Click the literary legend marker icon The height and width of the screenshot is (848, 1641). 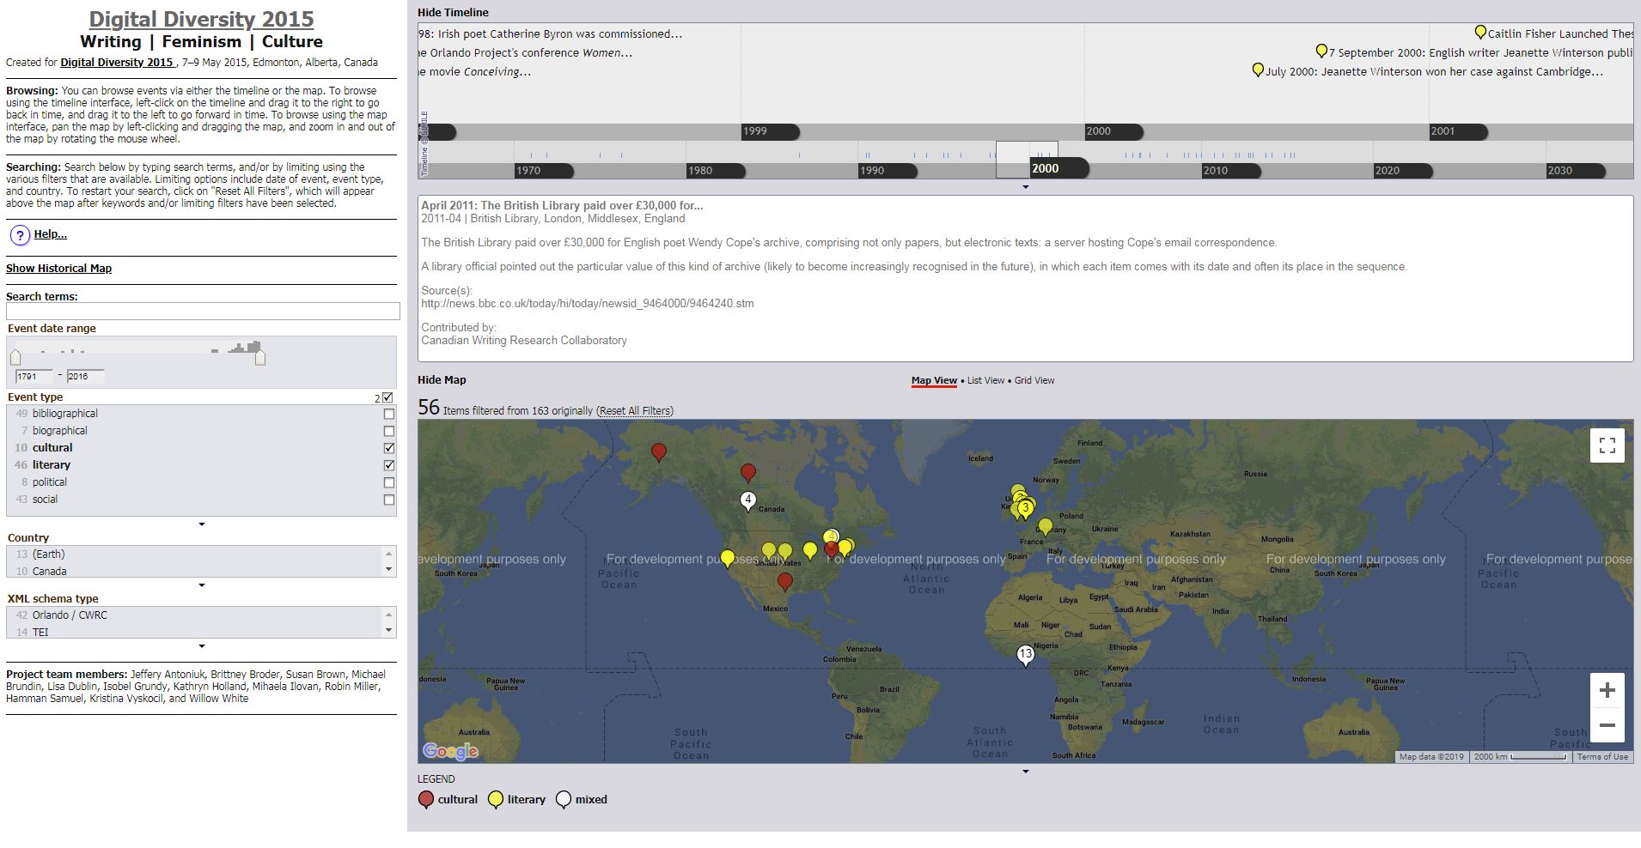[x=495, y=800]
